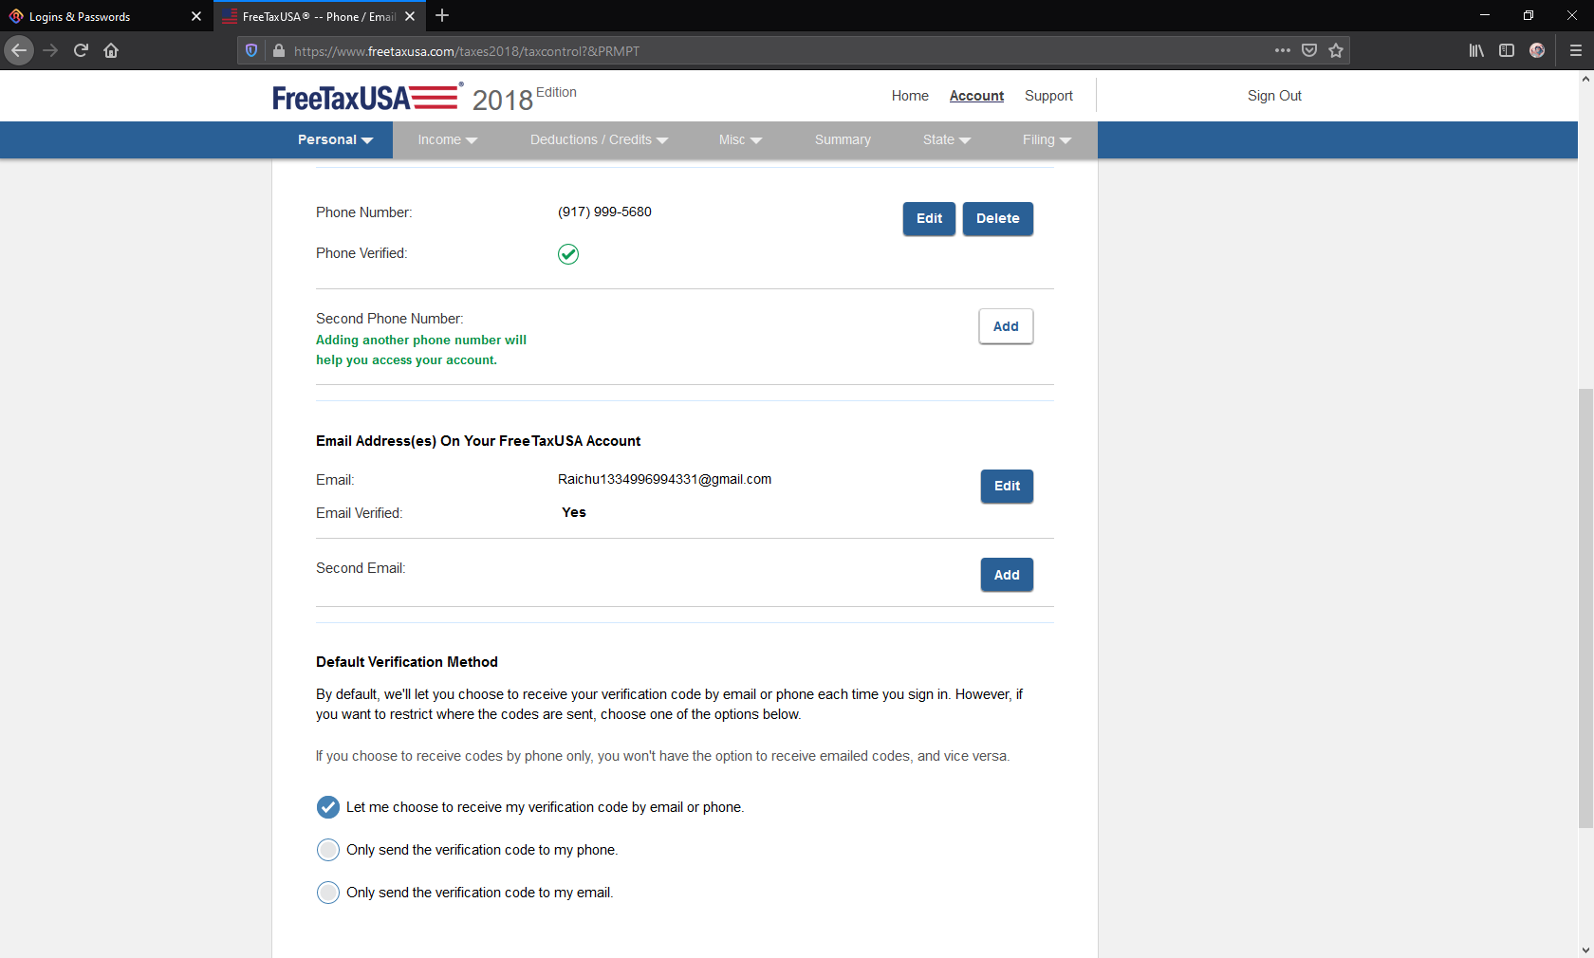Edit the email address
The height and width of the screenshot is (958, 1594).
1007,486
